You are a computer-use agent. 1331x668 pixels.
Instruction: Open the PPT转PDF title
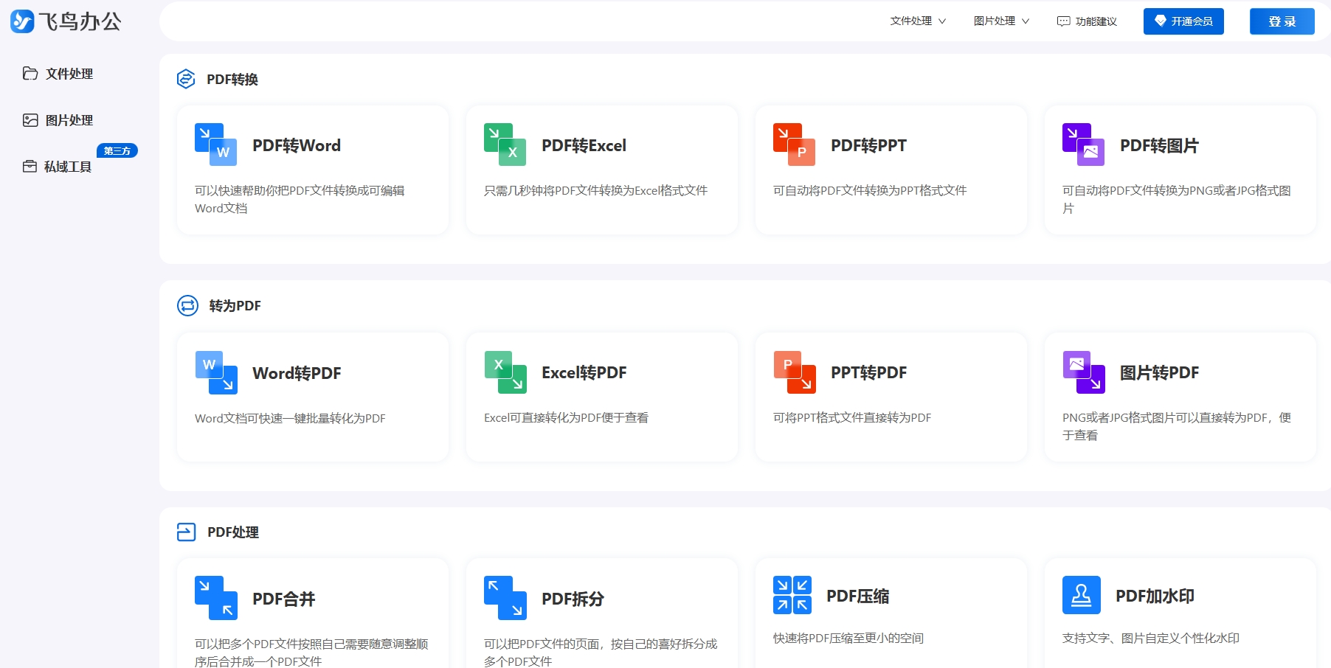pyautogui.click(x=869, y=373)
